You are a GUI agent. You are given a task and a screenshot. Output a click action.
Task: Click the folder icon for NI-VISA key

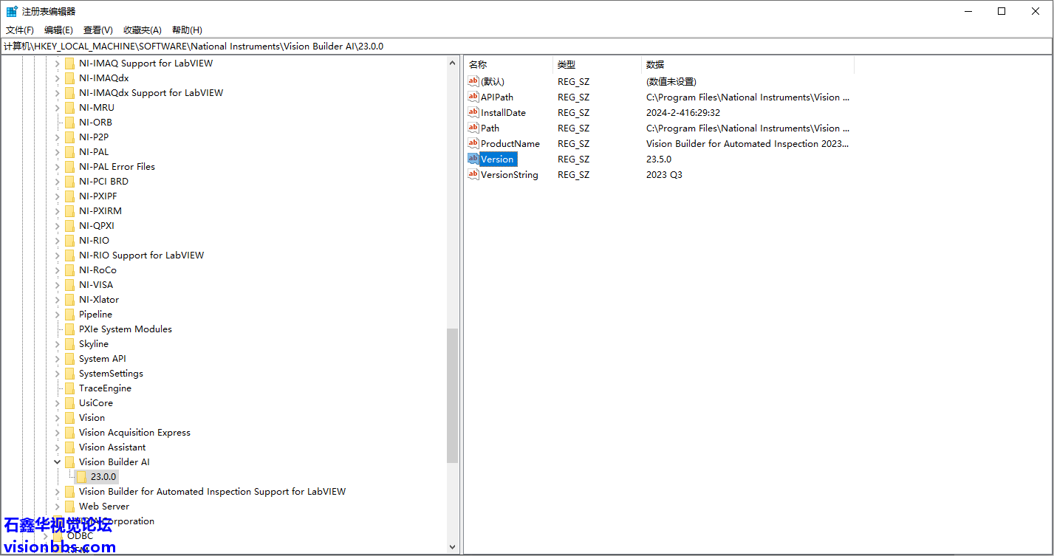point(69,285)
